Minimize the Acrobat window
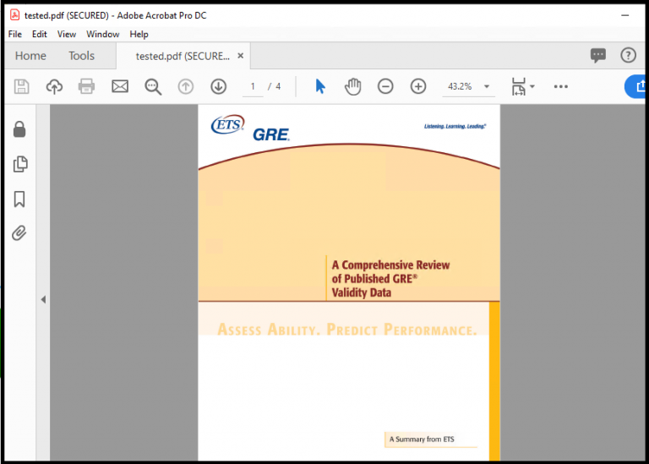The width and height of the screenshot is (649, 464). [x=625, y=15]
